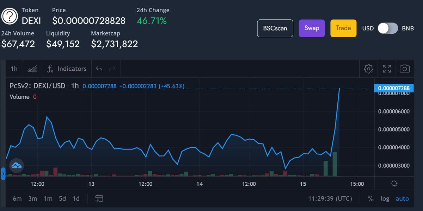Screen dimensions: 423x211
Task: Click the $0.00000728828 price value
Action: pyautogui.click(x=89, y=21)
